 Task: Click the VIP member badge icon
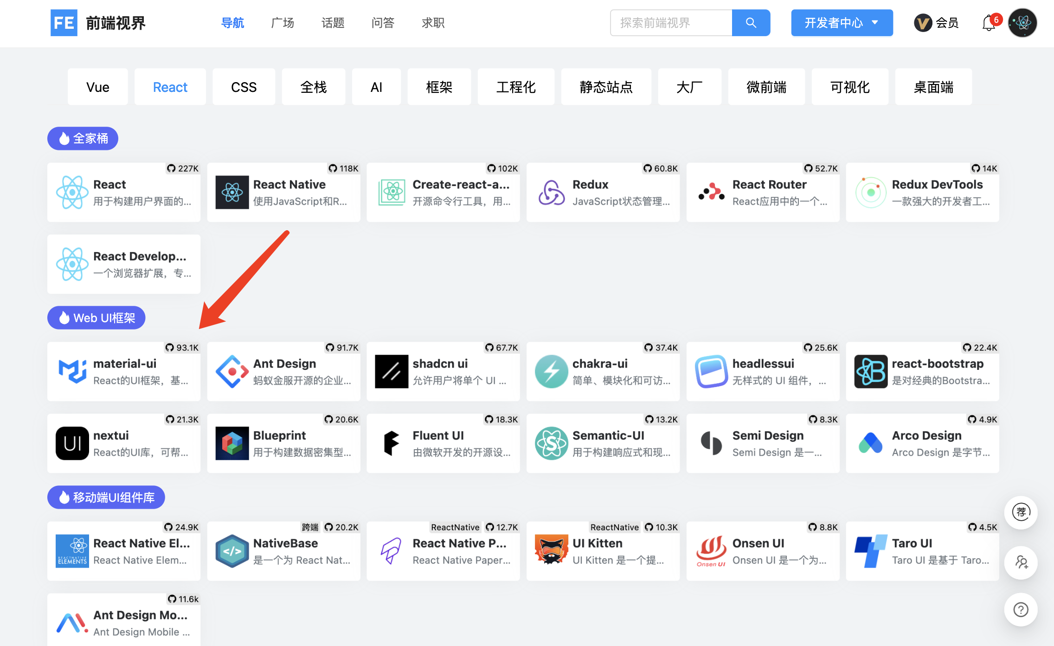923,23
